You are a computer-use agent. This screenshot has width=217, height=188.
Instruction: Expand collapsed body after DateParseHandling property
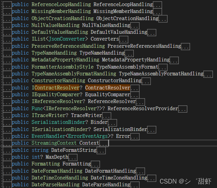click(135, 185)
